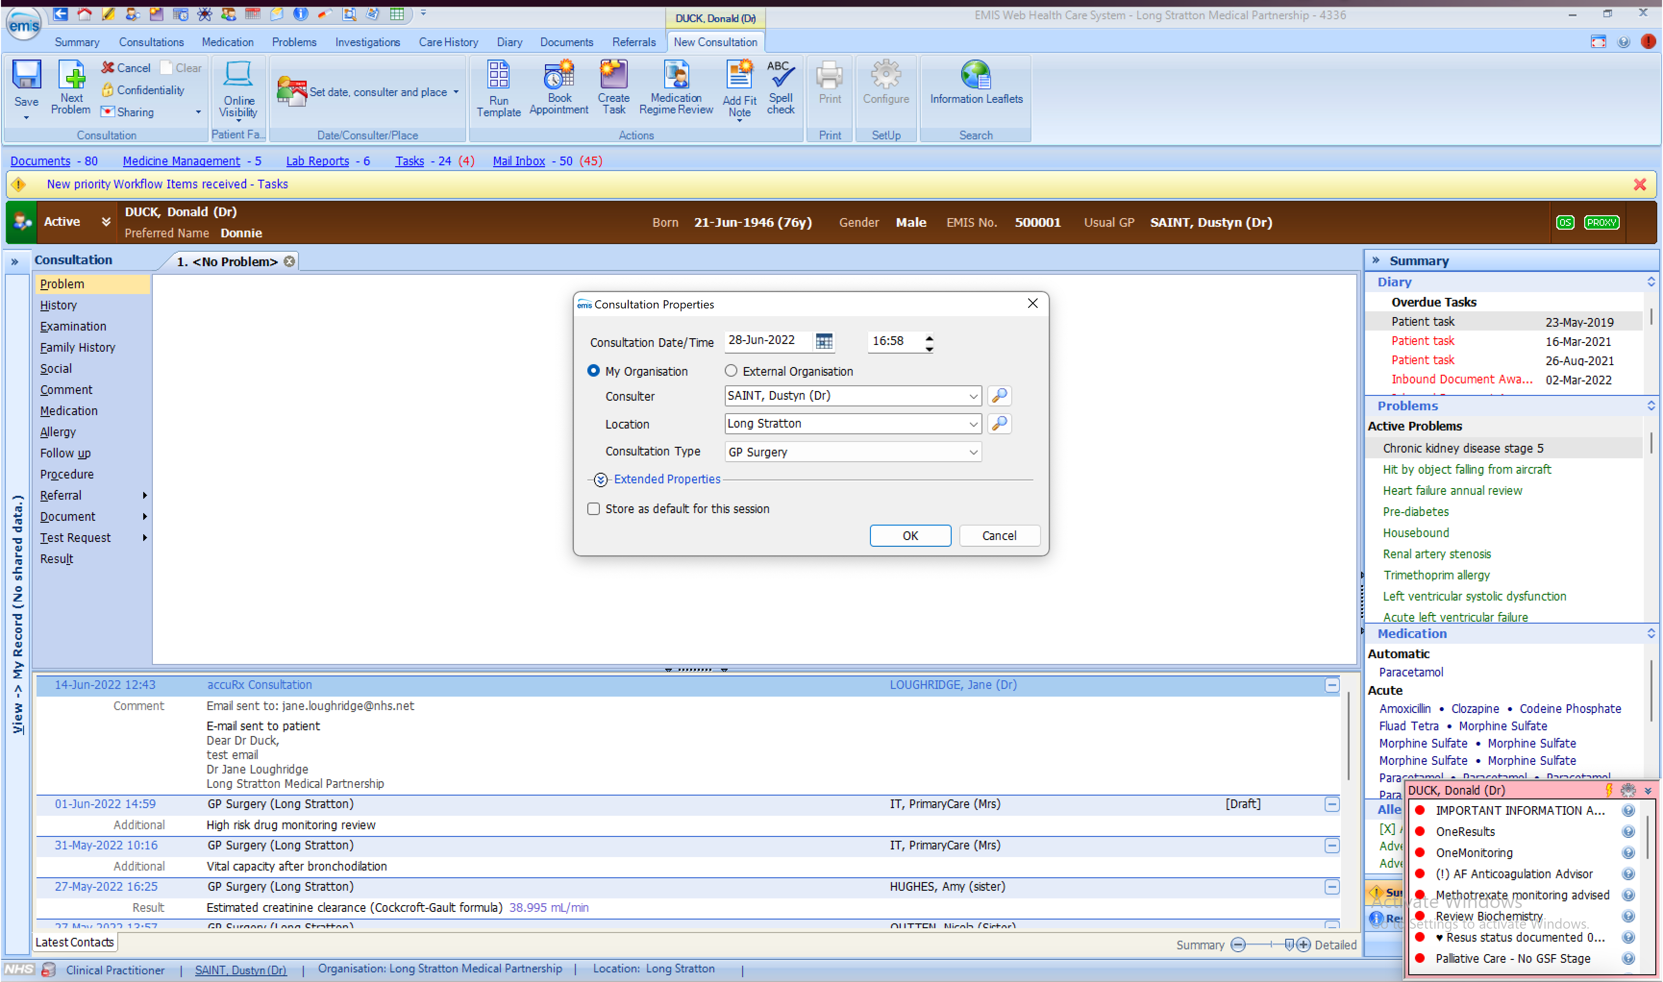This screenshot has height=982, width=1663.
Task: Collapse the Diary summary section
Action: click(x=1651, y=282)
